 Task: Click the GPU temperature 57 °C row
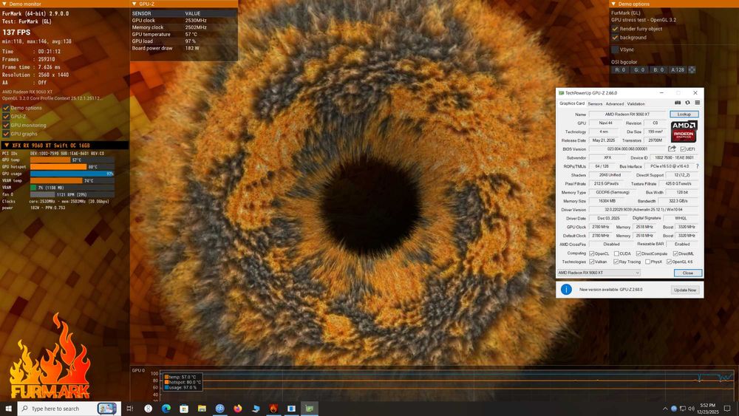tap(183, 35)
